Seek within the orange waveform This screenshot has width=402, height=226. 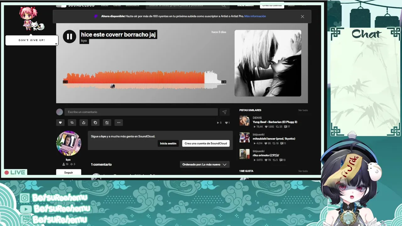133,78
